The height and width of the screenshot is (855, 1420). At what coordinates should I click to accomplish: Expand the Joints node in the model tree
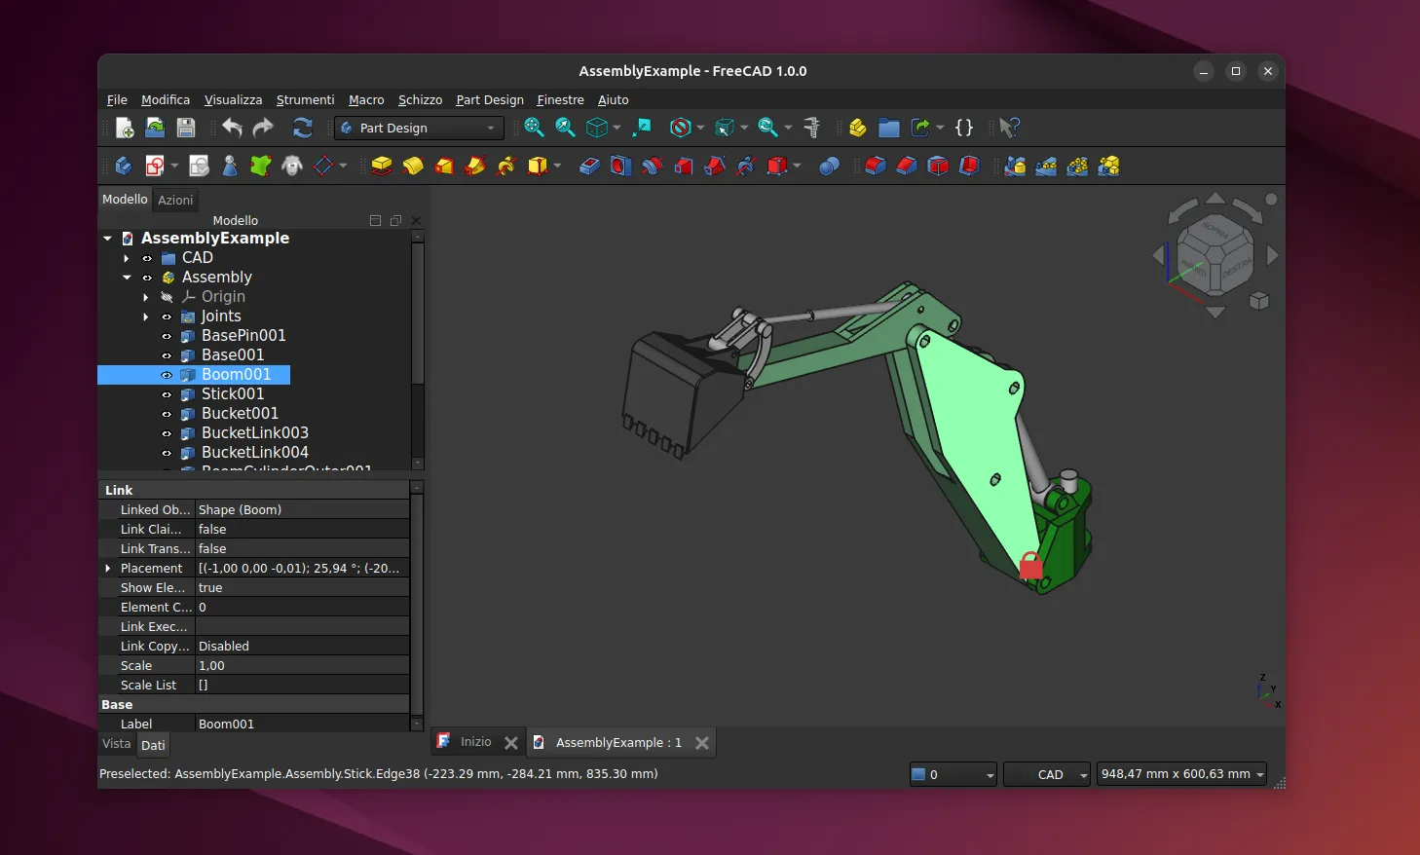[x=145, y=316]
